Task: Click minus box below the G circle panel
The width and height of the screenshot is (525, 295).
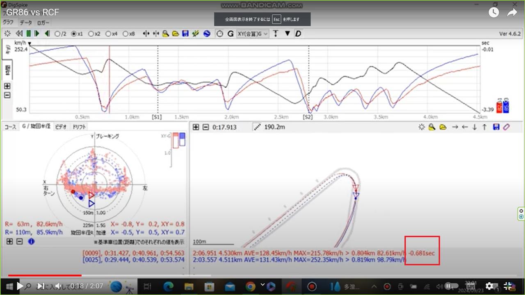Action: (x=19, y=241)
